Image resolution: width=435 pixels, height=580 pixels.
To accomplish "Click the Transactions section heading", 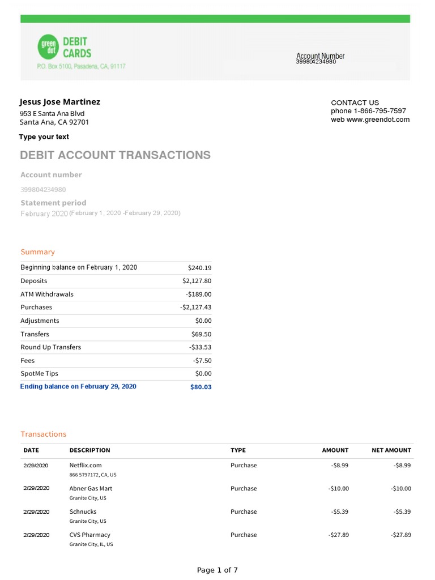I will (x=44, y=434).
